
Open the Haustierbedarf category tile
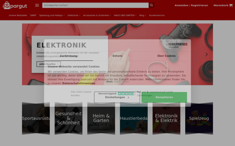[x=134, y=118]
